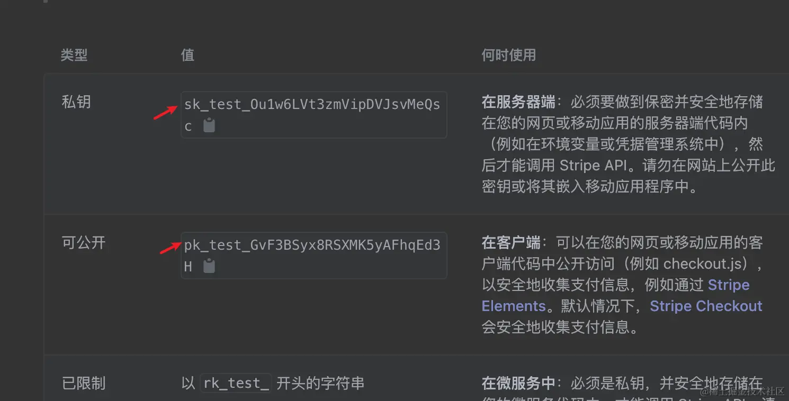Click the clipboard icon to copy the secret key

(x=209, y=125)
